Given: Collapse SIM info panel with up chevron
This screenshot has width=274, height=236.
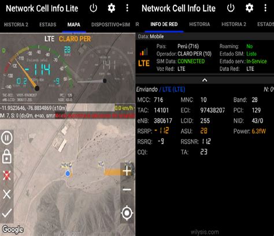Looking at the screenshot, I should [205, 80].
